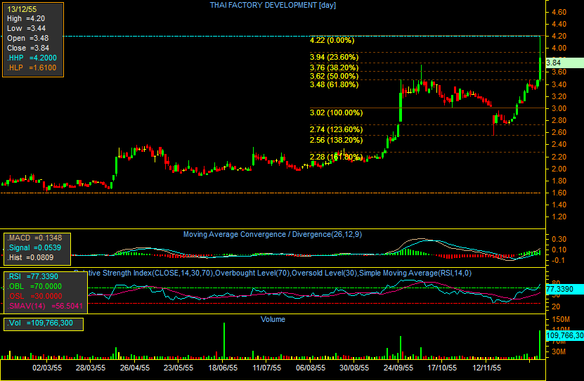Viewport: 584px width, 381px height.
Task: Select the Close =3.84 value
Action: click(28, 48)
